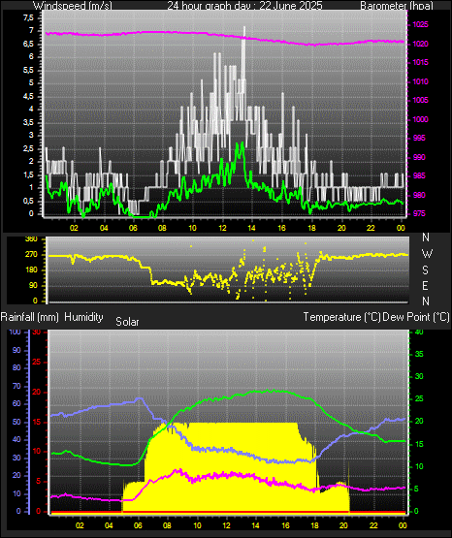Click the 1010 barometer axis value
This screenshot has height=538, width=452.
tap(421, 81)
